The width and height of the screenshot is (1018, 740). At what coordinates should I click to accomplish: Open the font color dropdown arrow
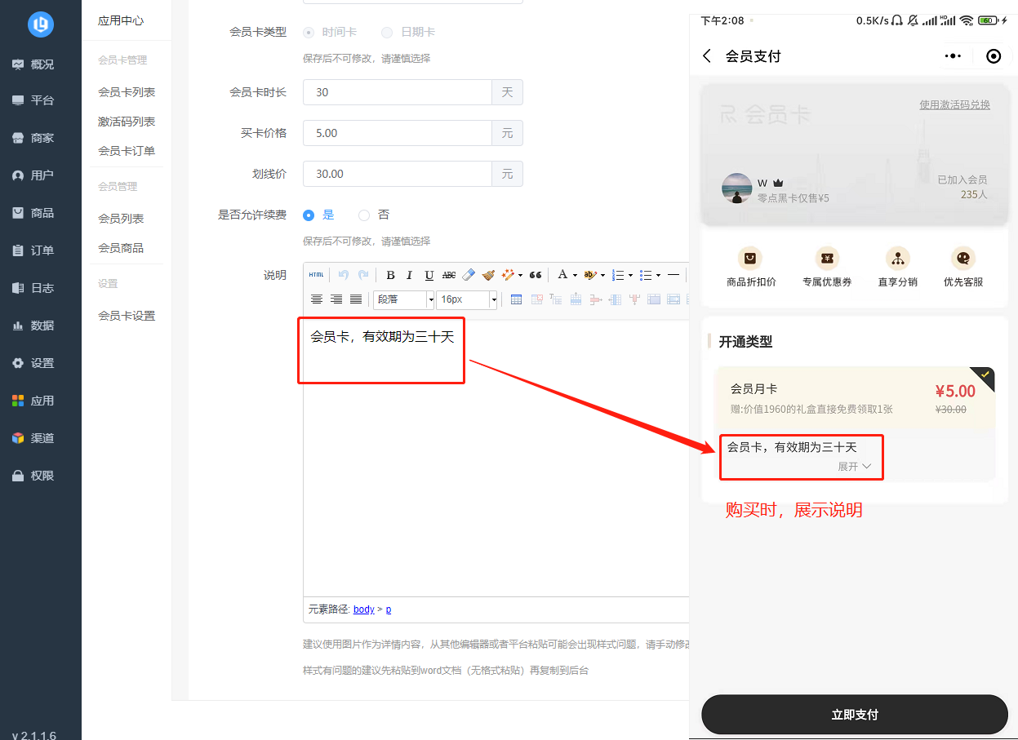pyautogui.click(x=575, y=275)
